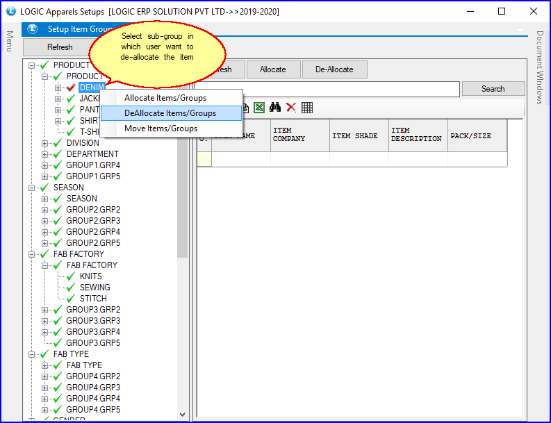Uncheck the KNITS tree item
The image size is (551, 423).
coord(71,276)
